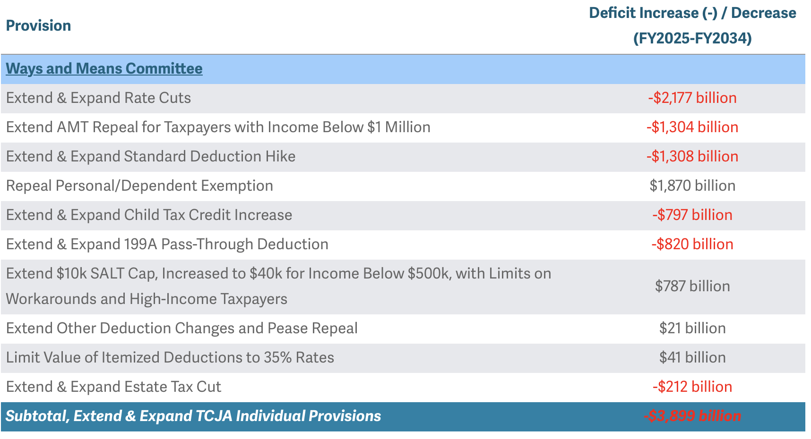
Task: Click the Subtotal TCJA Individual Provisions row label
Action: [193, 416]
